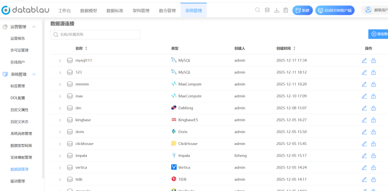Screen dimensions: 388x191
Task: Click the 启动DDM客户端 button
Action: click(335, 10)
